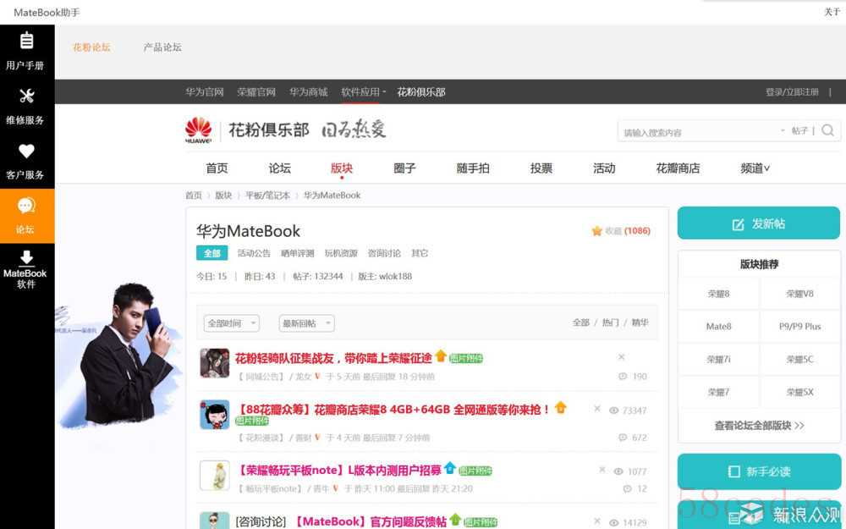Select the 晒单评测 category filter

pos(297,253)
